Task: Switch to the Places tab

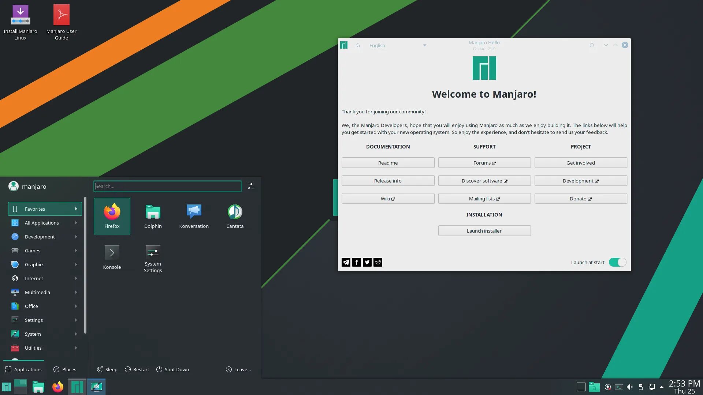Action: click(x=65, y=369)
